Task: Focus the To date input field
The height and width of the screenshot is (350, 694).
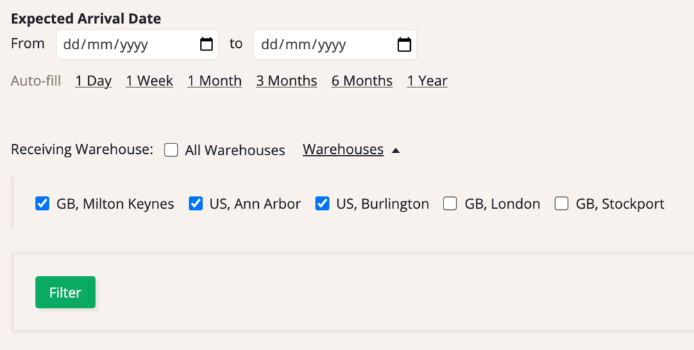Action: 335,44
